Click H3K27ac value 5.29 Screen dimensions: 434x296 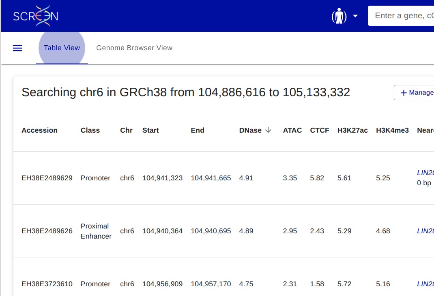[344, 231]
